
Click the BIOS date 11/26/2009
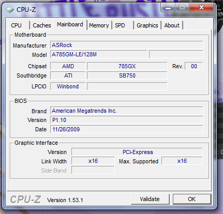click(x=127, y=129)
